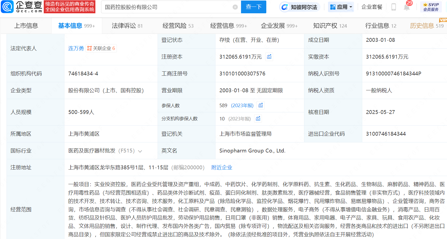Select the registered address text 龙华东路385号
Viewport: 447px width, 239px height.
click(119, 167)
